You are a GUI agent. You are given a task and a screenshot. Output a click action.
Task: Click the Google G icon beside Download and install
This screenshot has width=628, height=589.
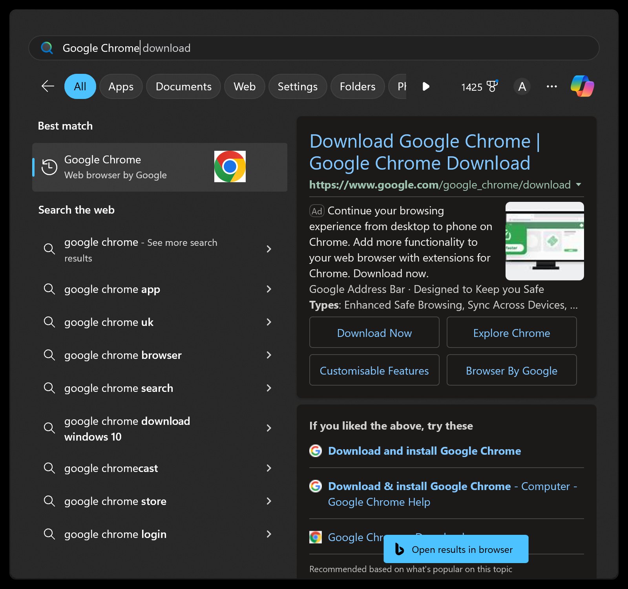click(x=316, y=451)
